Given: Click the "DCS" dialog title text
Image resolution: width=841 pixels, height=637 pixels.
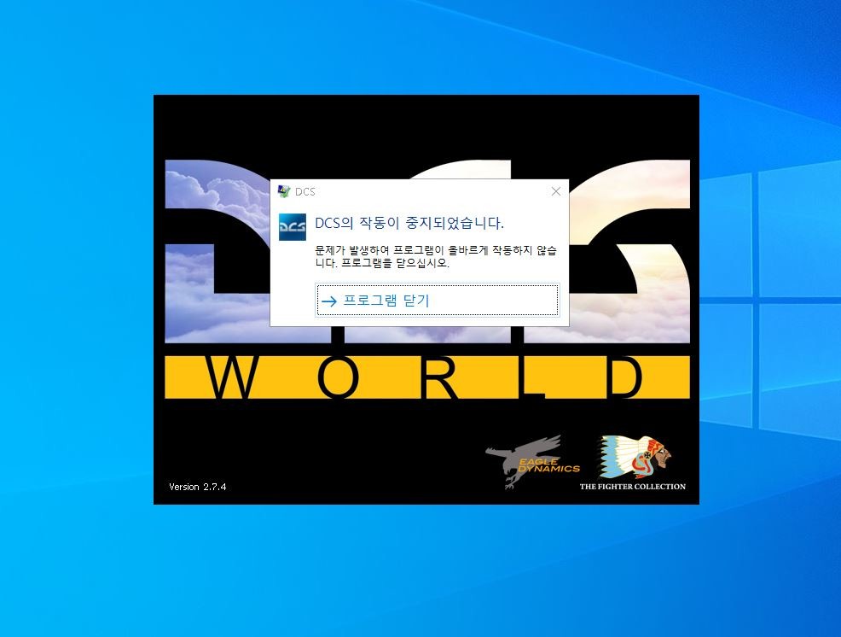Looking at the screenshot, I should (305, 192).
